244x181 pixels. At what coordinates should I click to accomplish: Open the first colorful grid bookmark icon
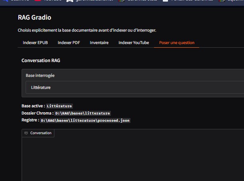click(x=121, y=1)
